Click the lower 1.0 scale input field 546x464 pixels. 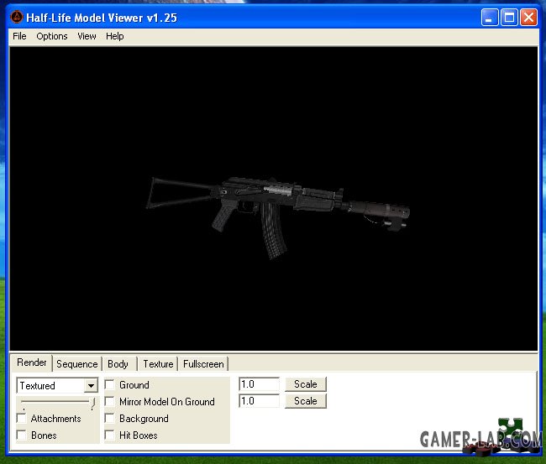click(259, 401)
